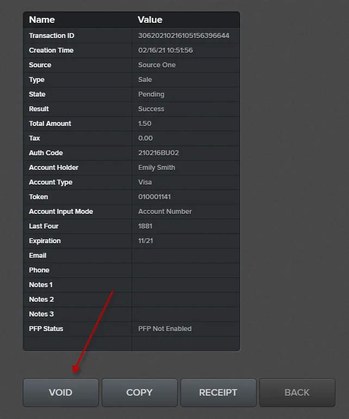
Task: Click the total amount value 1.50
Action: coord(145,124)
